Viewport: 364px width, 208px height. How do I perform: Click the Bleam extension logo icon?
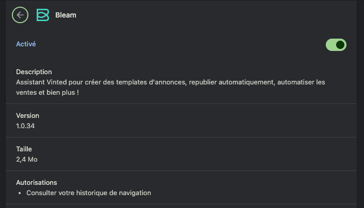[42, 15]
